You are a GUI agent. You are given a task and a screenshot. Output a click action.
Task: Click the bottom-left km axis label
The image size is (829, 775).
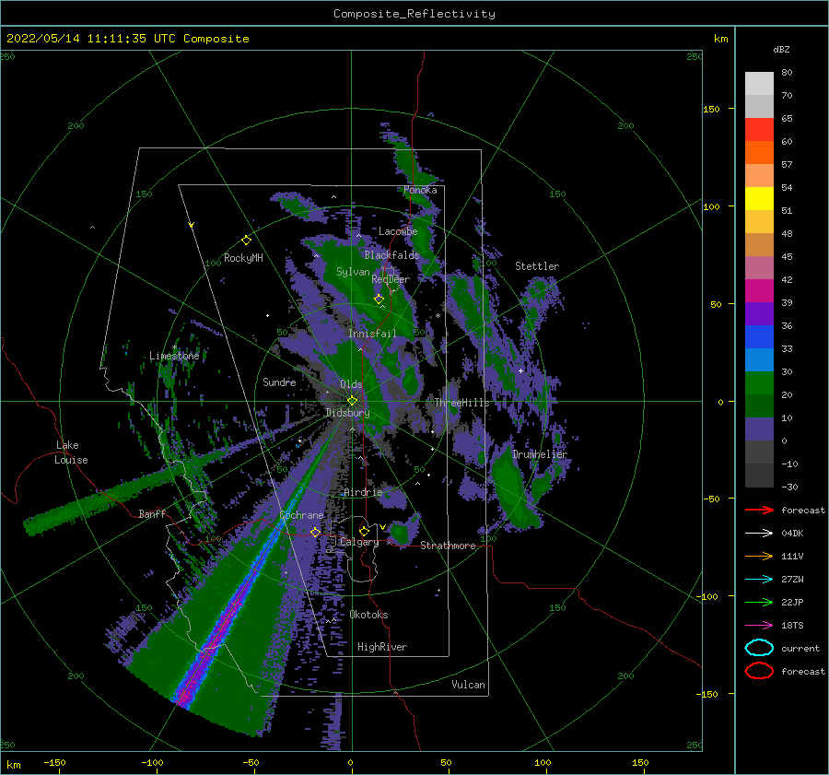click(x=14, y=765)
